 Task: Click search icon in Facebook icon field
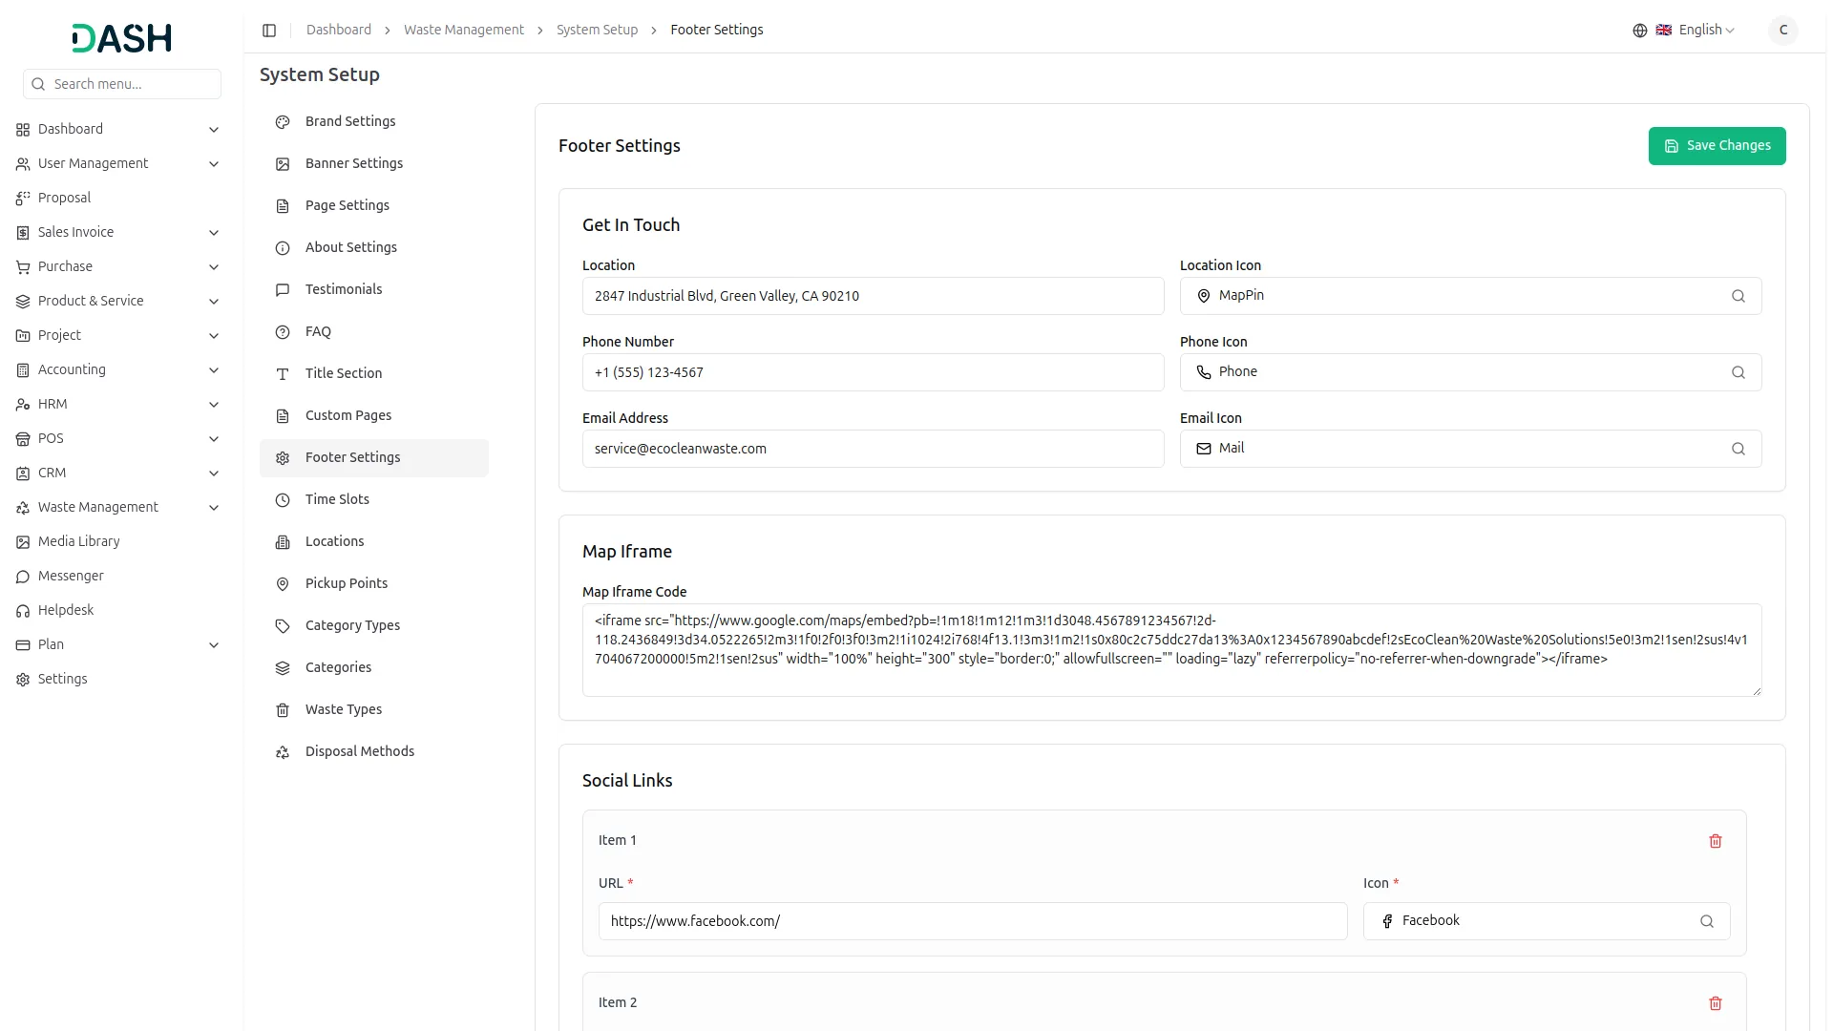[x=1706, y=921]
